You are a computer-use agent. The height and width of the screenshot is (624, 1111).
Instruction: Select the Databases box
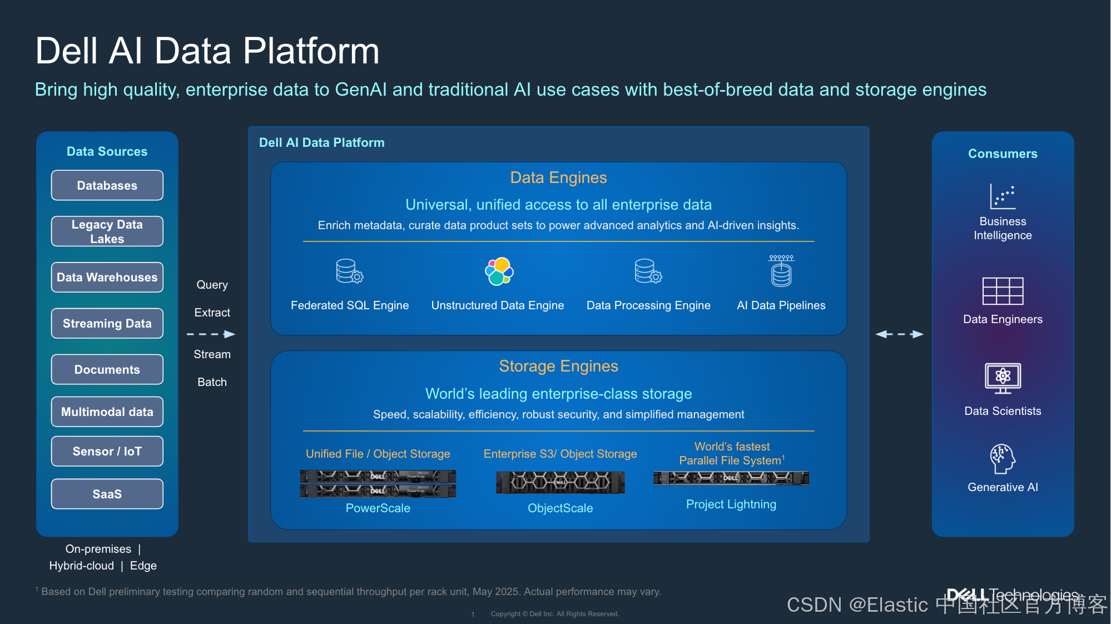tap(107, 185)
